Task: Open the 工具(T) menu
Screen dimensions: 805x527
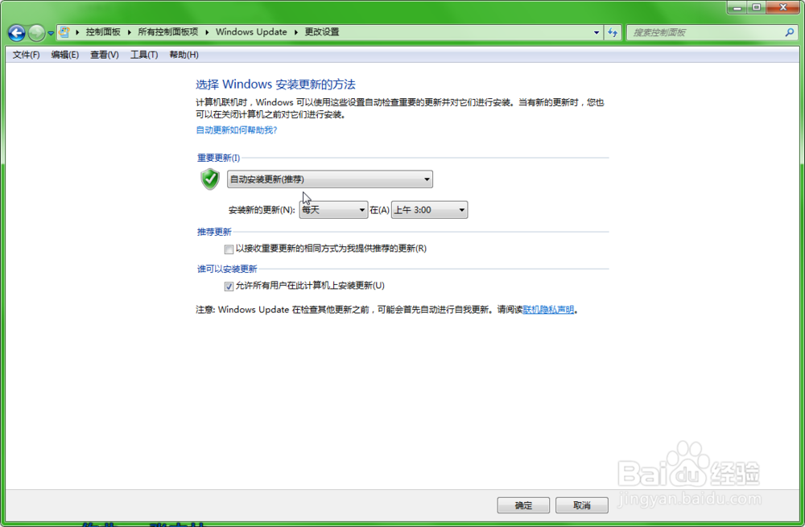Action: [x=144, y=55]
